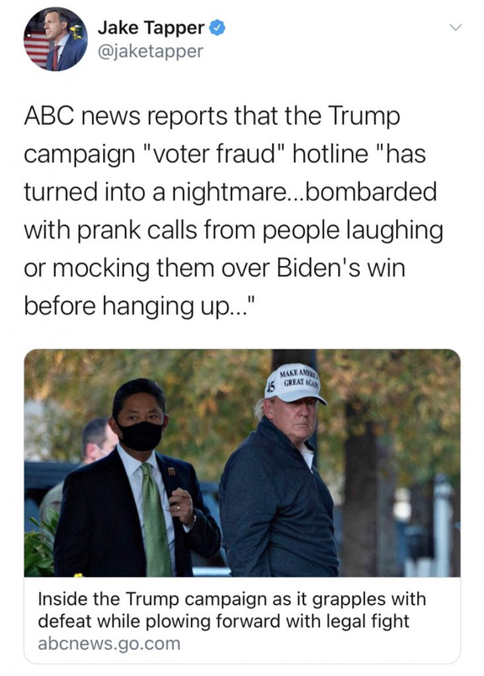Select the words "ABC news" in the tweet
484x676 pixels.
point(82,117)
